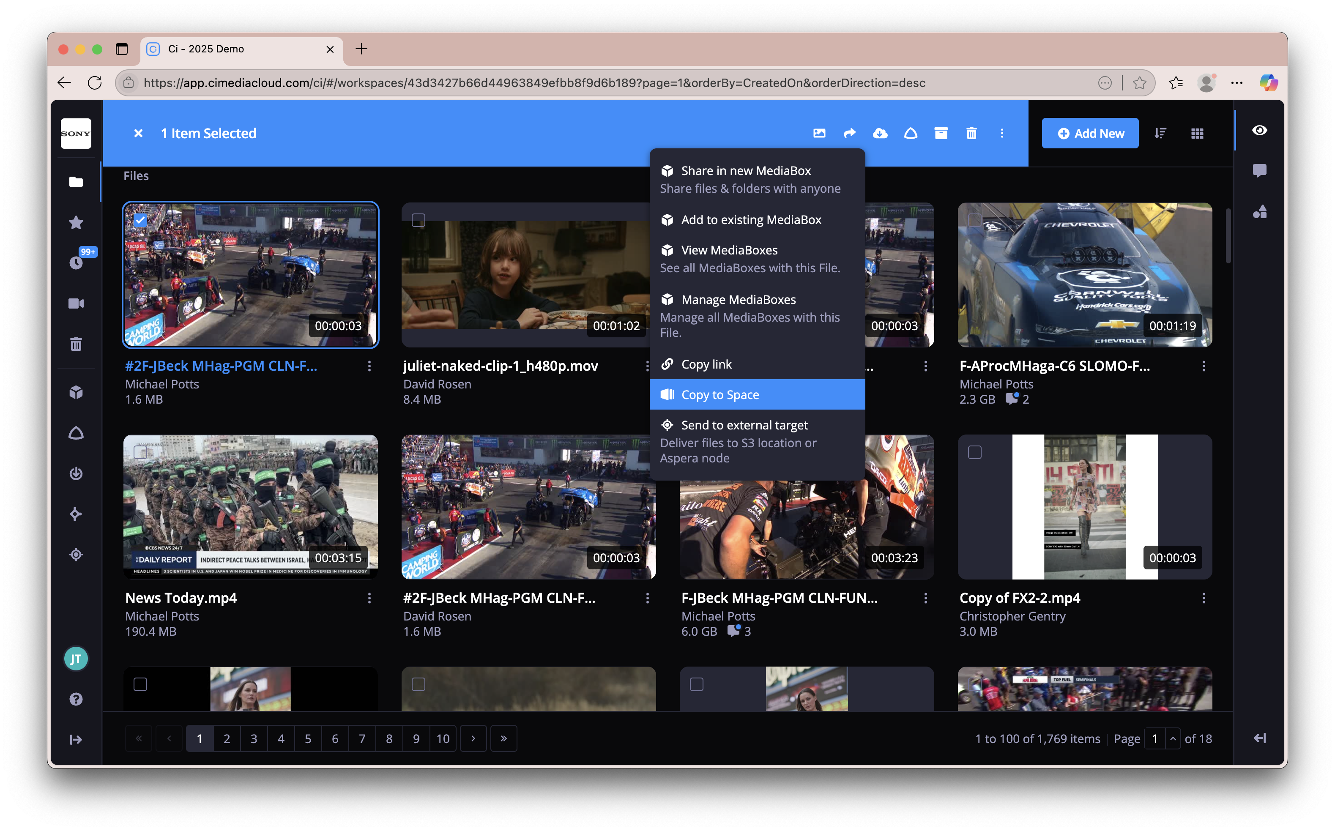Open the page number chooser arrow
Image resolution: width=1335 pixels, height=831 pixels.
[1173, 739]
